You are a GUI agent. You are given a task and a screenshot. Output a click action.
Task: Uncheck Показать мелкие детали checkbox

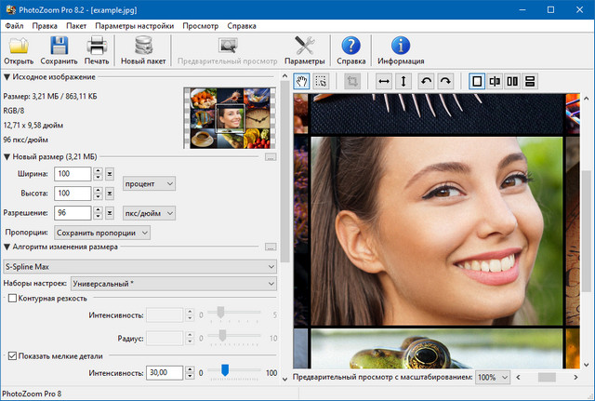pos(13,355)
